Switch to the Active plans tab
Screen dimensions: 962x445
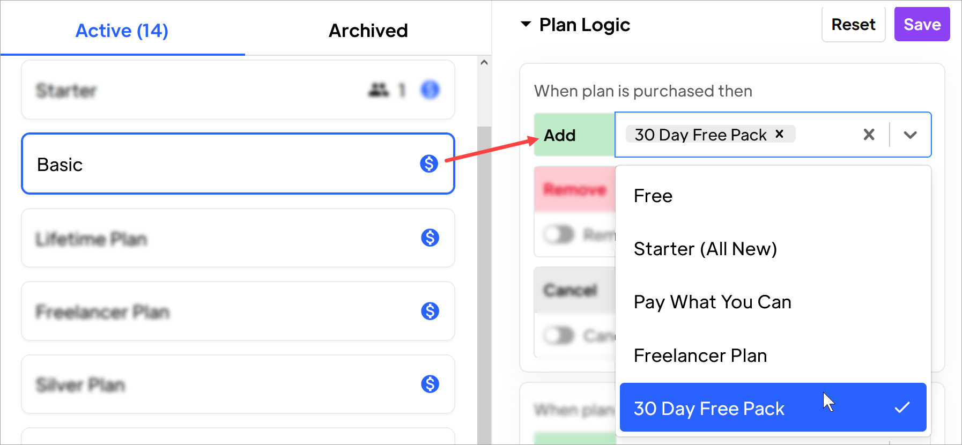pos(122,31)
